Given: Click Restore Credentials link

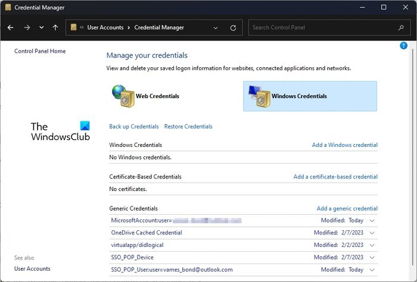Looking at the screenshot, I should (188, 127).
